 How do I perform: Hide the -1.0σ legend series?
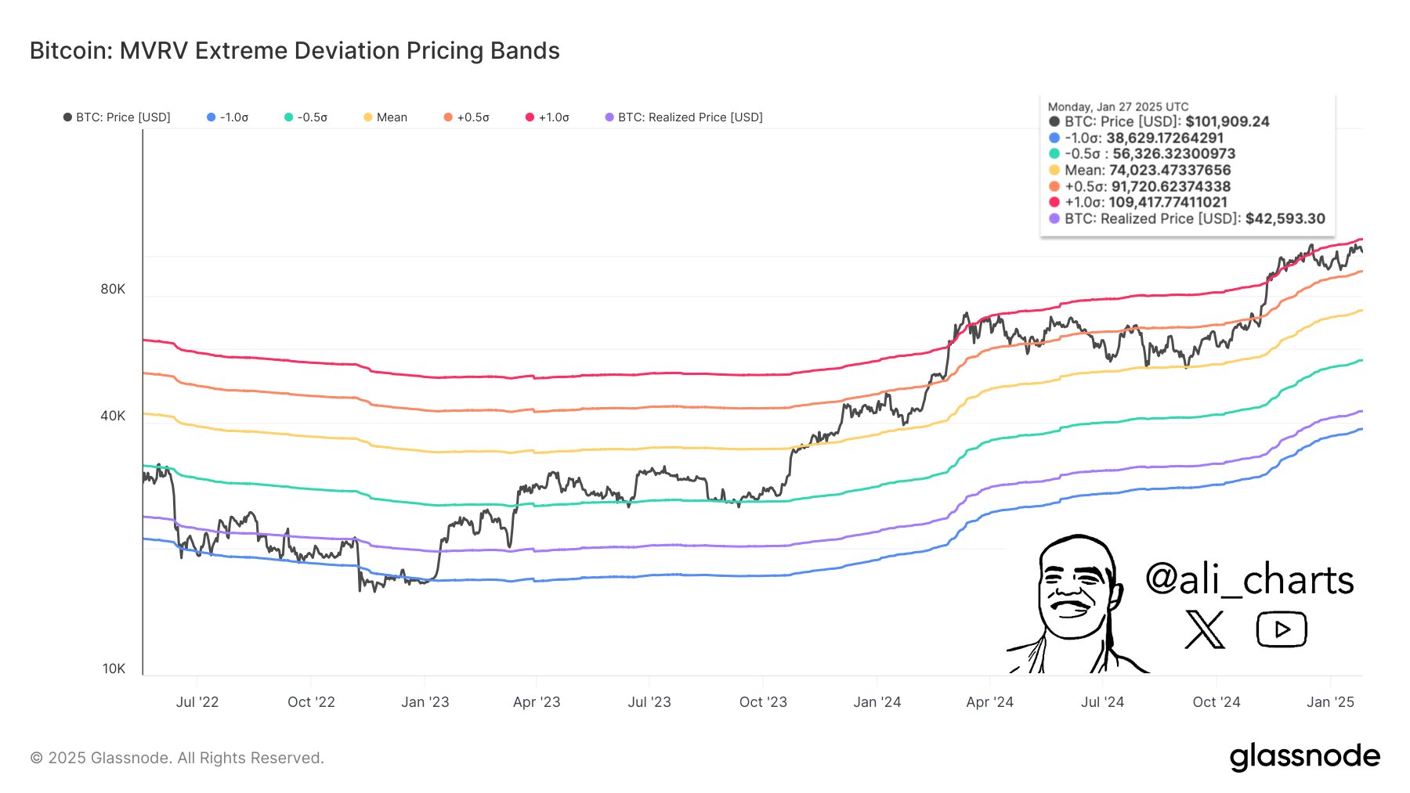pyautogui.click(x=227, y=117)
